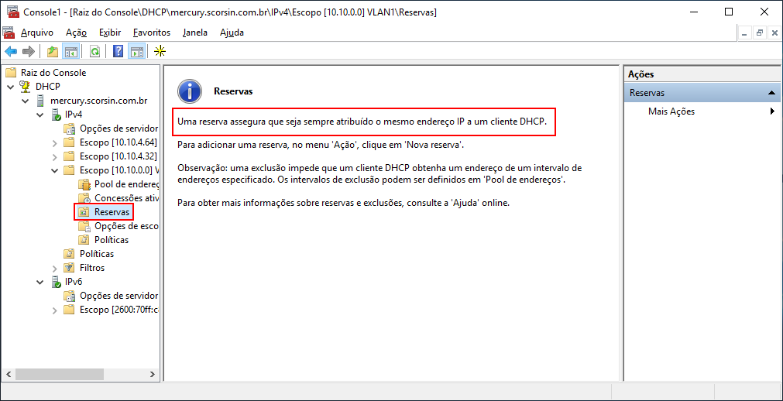The image size is (783, 401).
Task: Expand Escopo [10.10.4.64] node
Action: (x=55, y=142)
